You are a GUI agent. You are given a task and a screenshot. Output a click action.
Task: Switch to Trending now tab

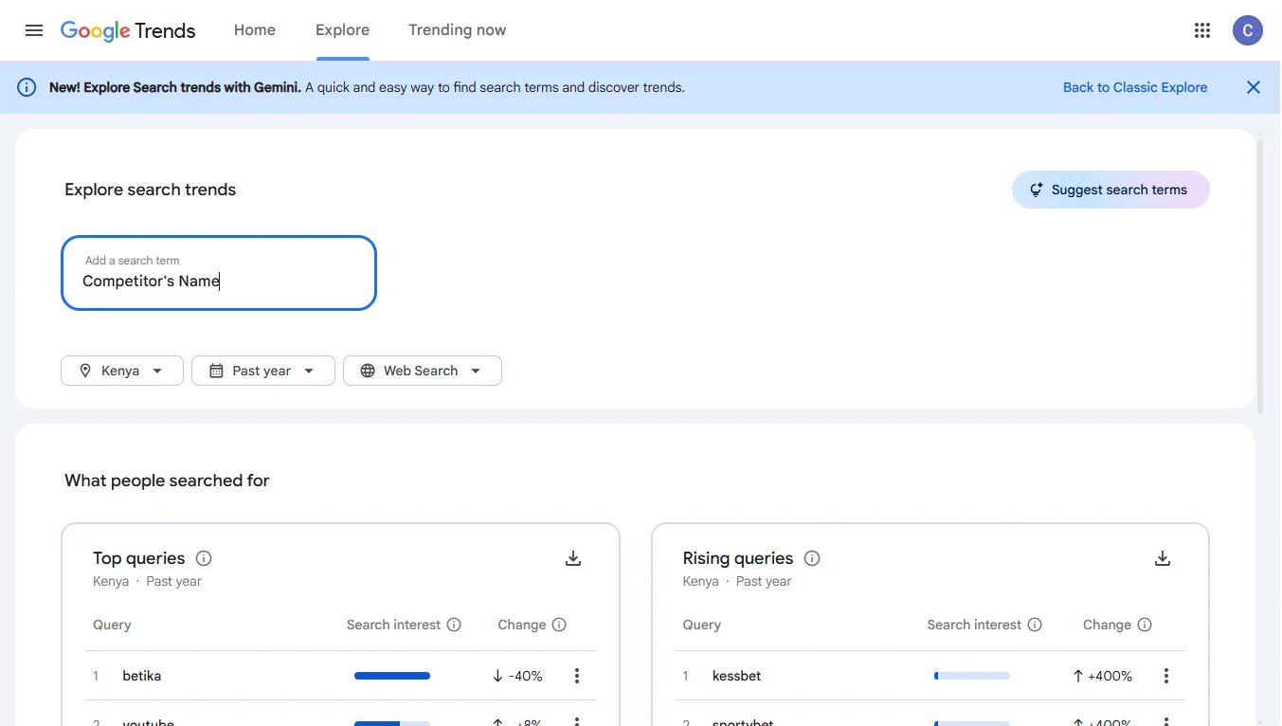(458, 30)
